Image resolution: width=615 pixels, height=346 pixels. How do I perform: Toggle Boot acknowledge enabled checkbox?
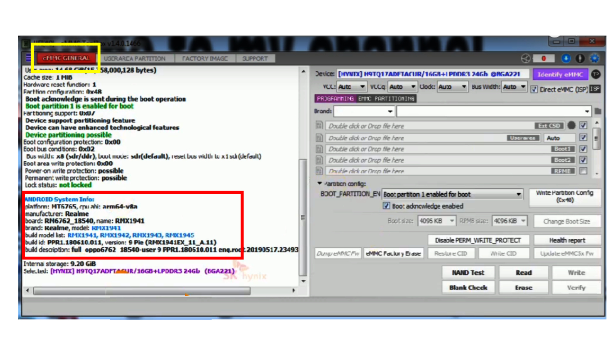coord(386,206)
